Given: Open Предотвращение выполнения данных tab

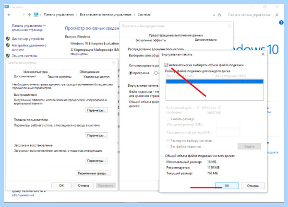Looking at the screenshot, I should pos(176,35).
